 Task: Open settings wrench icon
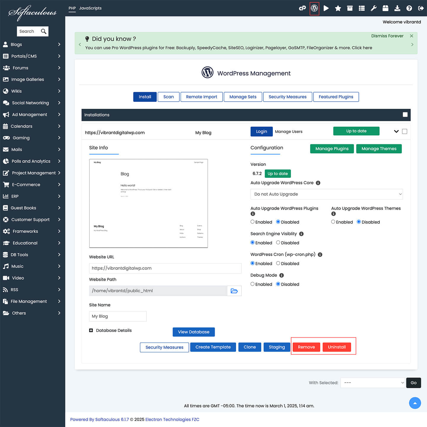[x=374, y=8]
